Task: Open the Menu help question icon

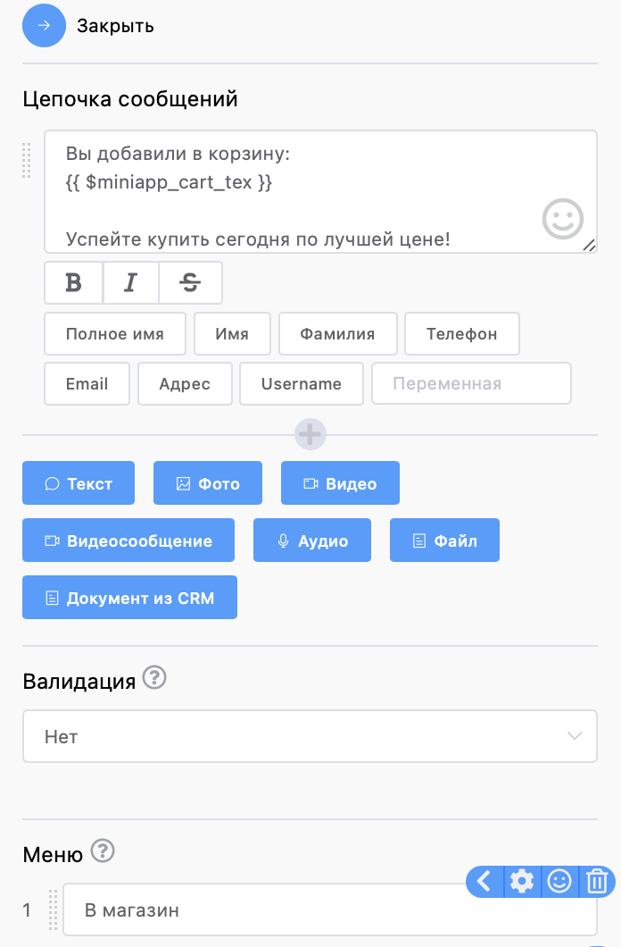Action: 103,852
